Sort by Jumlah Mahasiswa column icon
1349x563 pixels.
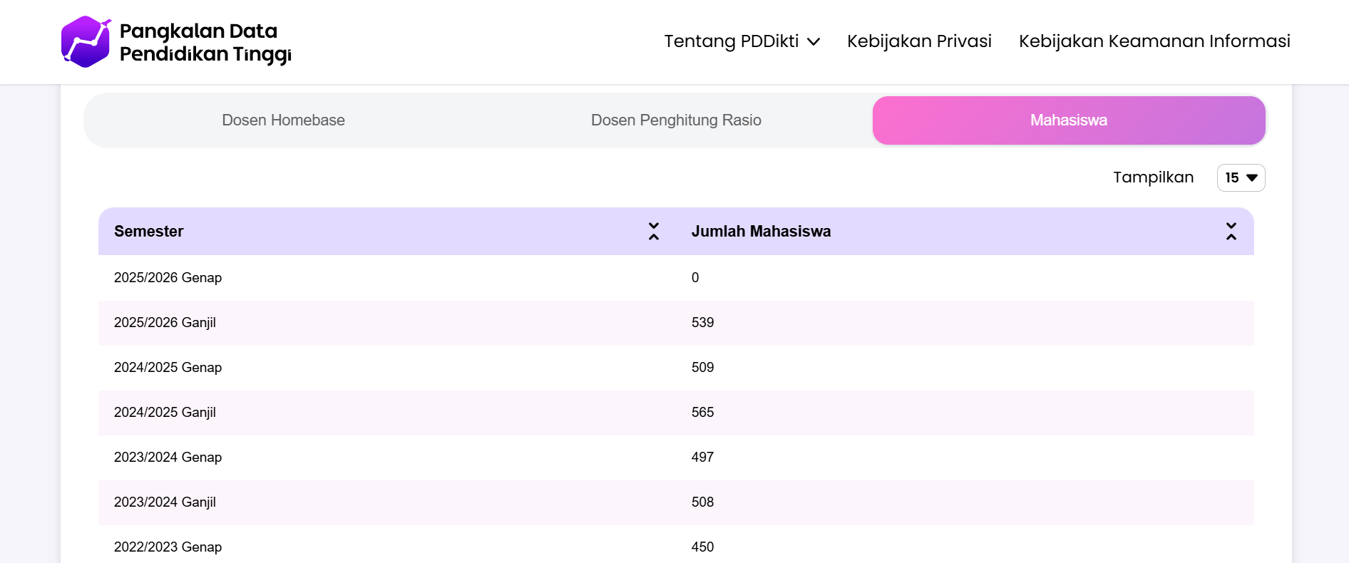1231,231
